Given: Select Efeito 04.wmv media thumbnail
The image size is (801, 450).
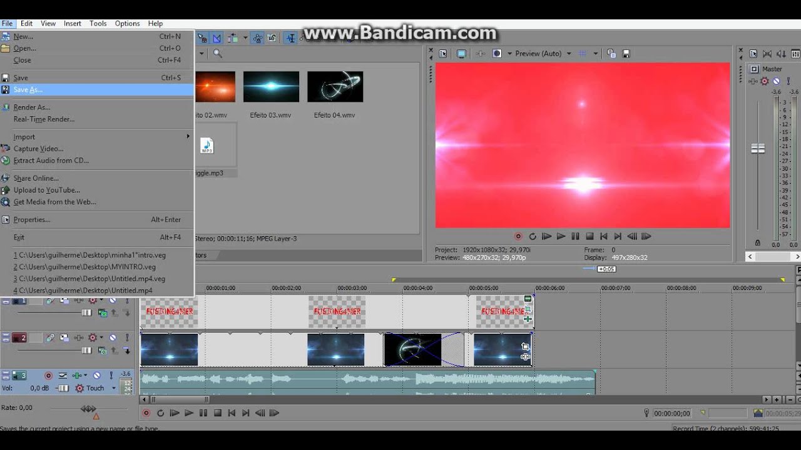Looking at the screenshot, I should (x=335, y=87).
